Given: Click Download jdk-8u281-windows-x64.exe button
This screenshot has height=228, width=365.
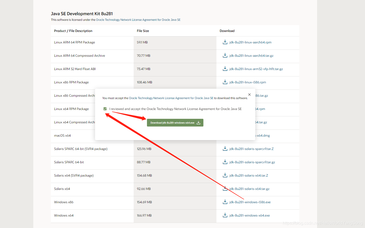Looking at the screenshot, I should point(175,123).
